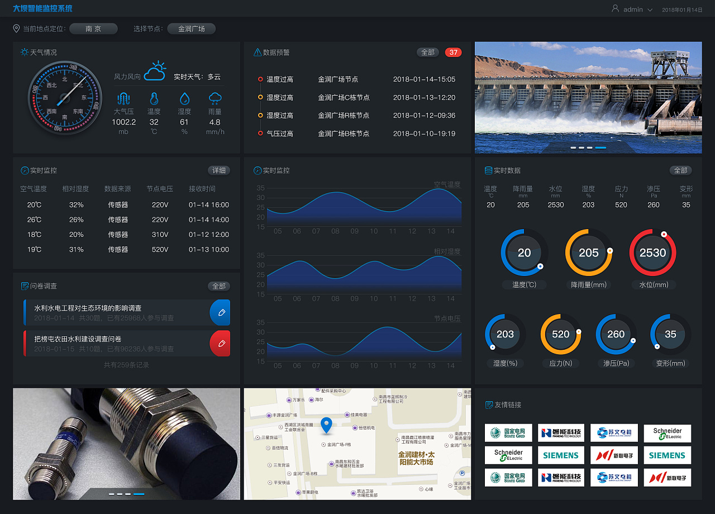Select the last carousel dot under the dam photo
The width and height of the screenshot is (715, 514).
pos(601,148)
